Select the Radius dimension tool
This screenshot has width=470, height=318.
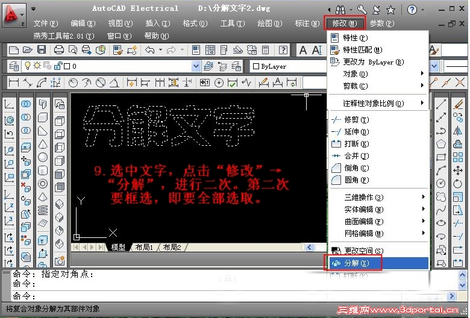(x=73, y=83)
